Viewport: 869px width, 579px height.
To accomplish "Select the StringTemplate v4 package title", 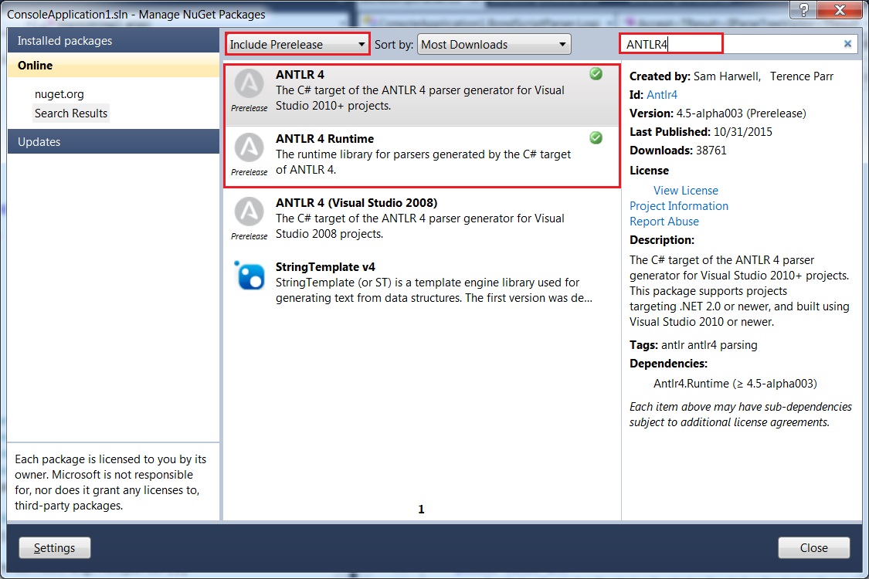I will point(325,267).
